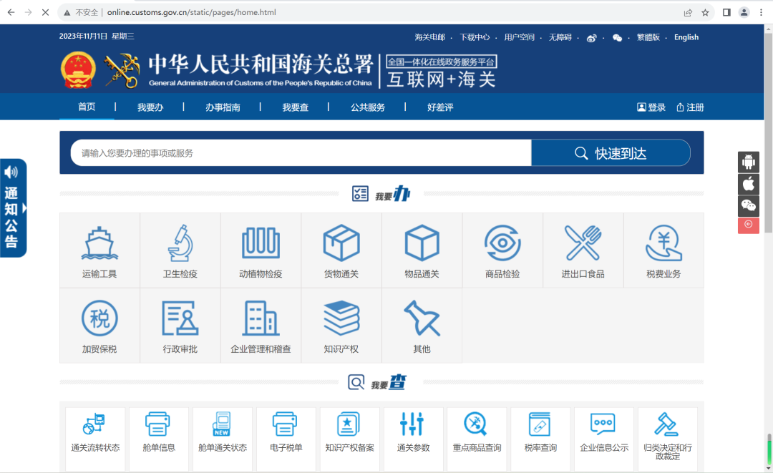The height and width of the screenshot is (473, 773).
Task: Open the 下载中心 link
Action: pyautogui.click(x=475, y=37)
